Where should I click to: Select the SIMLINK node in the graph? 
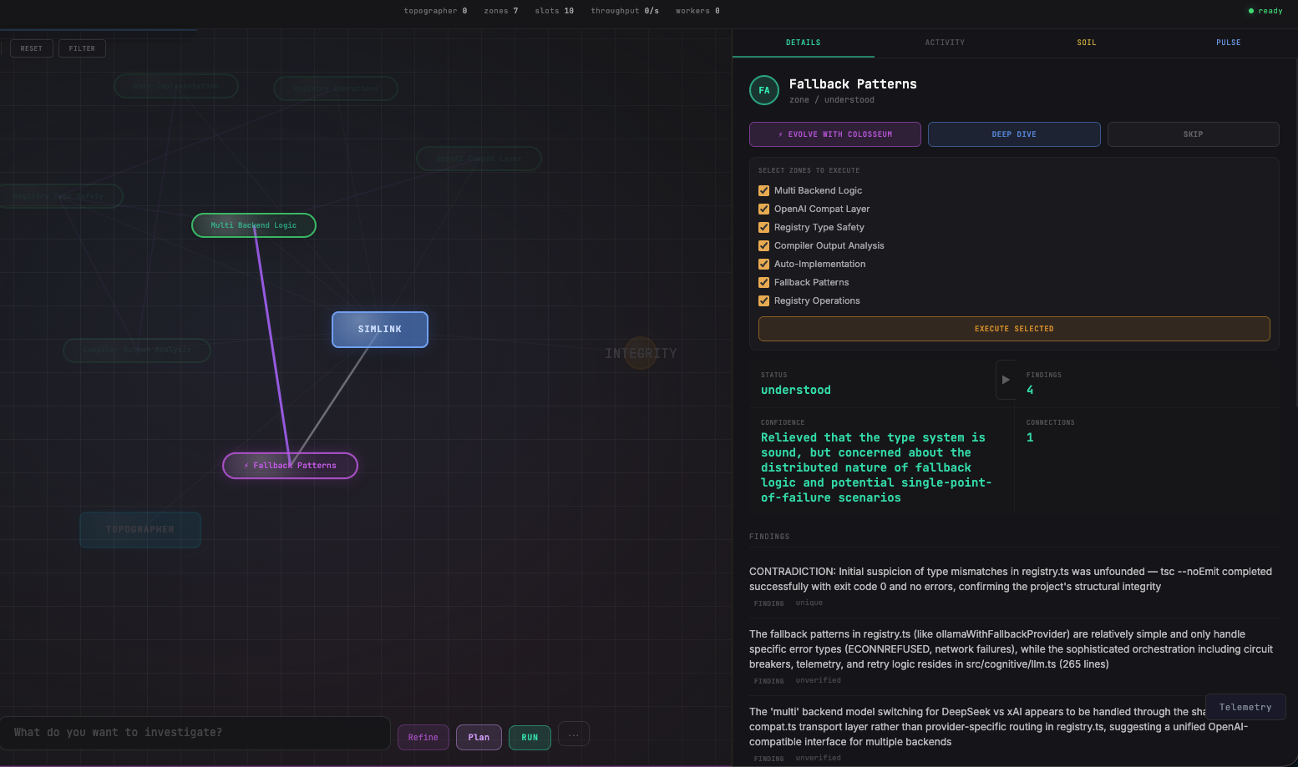379,329
